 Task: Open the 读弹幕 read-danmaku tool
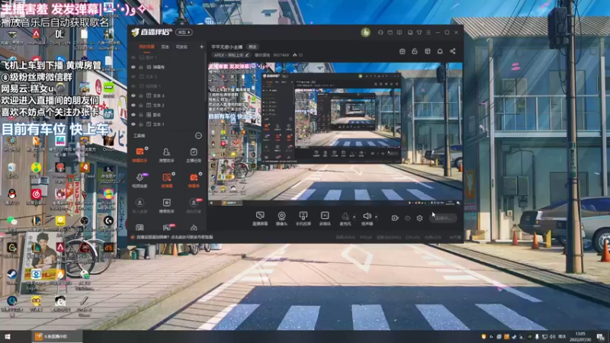(x=166, y=180)
